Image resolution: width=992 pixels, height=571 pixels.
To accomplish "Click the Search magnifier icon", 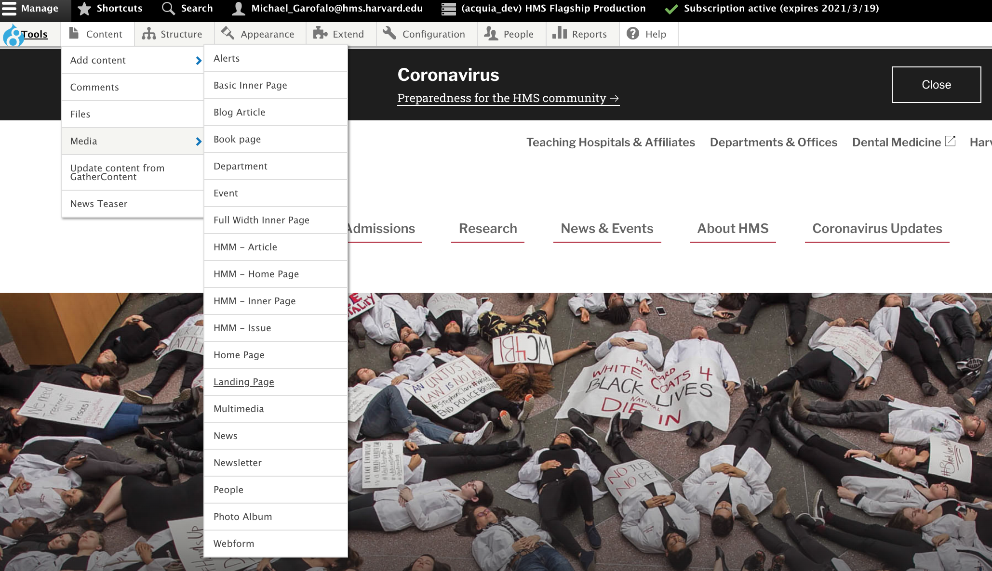I will pos(168,9).
